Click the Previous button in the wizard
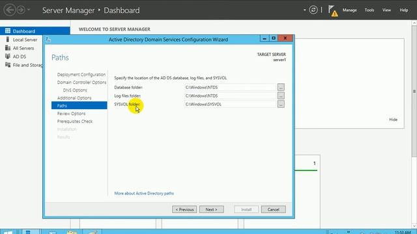417x234 pixels. tap(184, 209)
